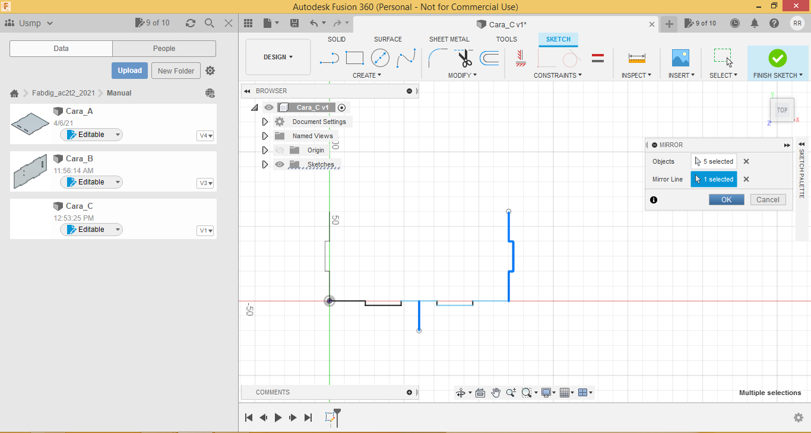Open the Job Status clock icon
This screenshot has width=811, height=433.
(x=735, y=23)
